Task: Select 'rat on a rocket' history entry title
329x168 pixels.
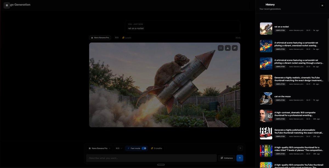Action: click(x=282, y=27)
